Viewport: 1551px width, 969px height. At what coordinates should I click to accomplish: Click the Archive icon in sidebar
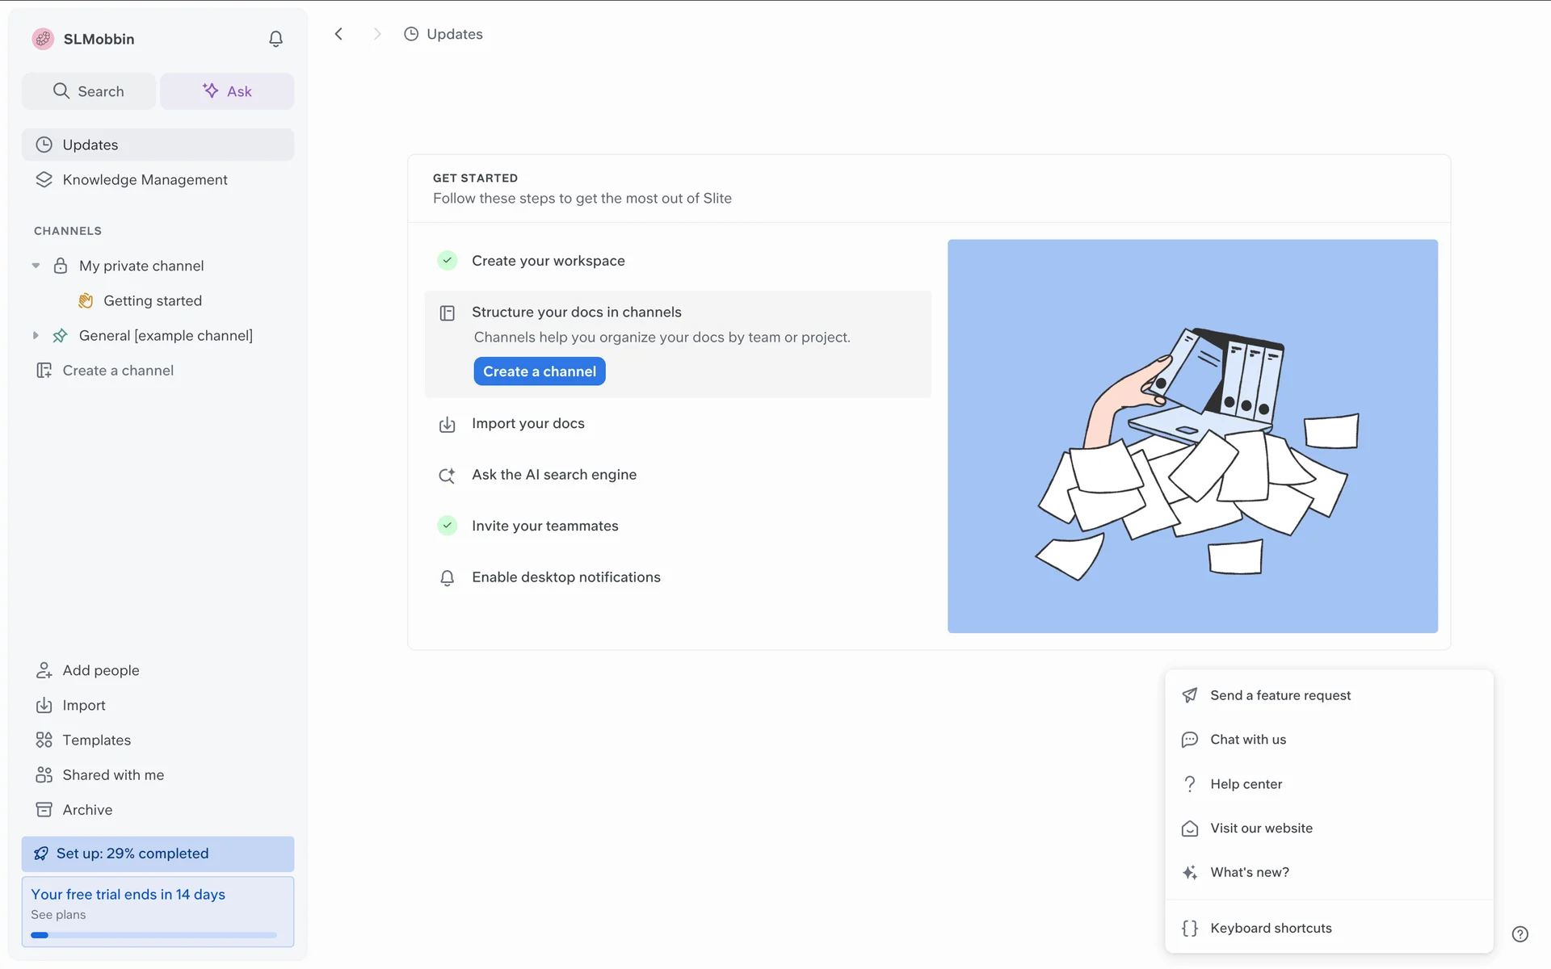(x=44, y=809)
